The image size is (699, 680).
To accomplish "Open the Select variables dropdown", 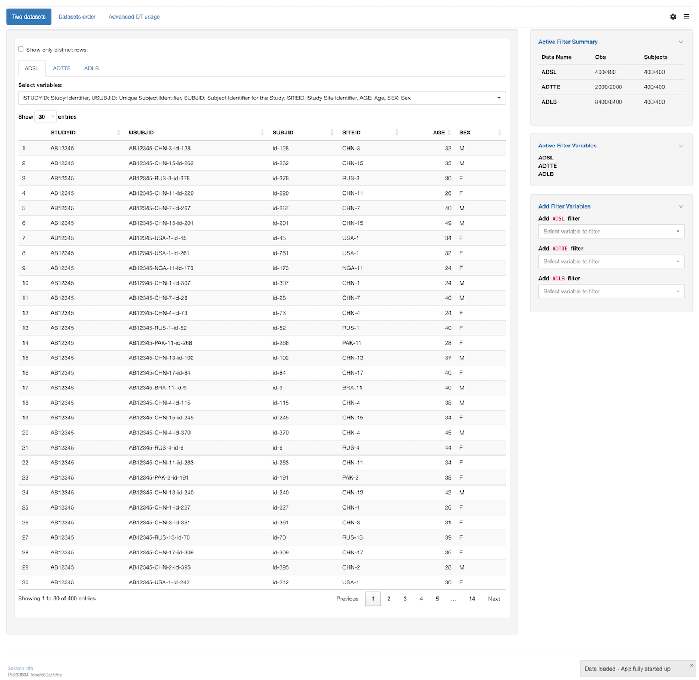I will [262, 98].
